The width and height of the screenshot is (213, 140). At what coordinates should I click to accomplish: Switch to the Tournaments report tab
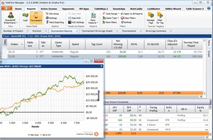coord(129,31)
